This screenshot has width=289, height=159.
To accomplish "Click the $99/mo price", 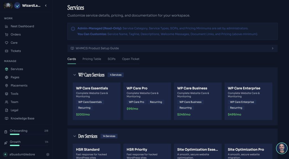I will [x=132, y=109].
